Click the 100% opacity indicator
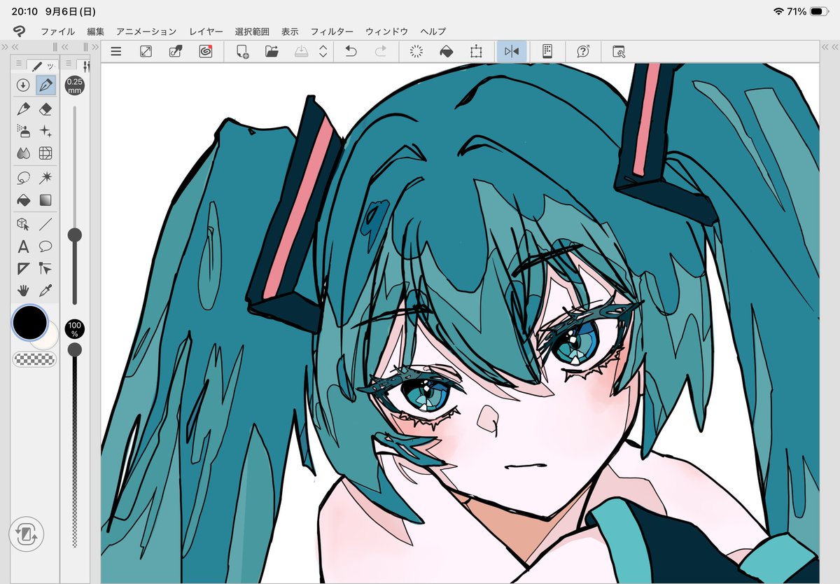 pyautogui.click(x=74, y=328)
